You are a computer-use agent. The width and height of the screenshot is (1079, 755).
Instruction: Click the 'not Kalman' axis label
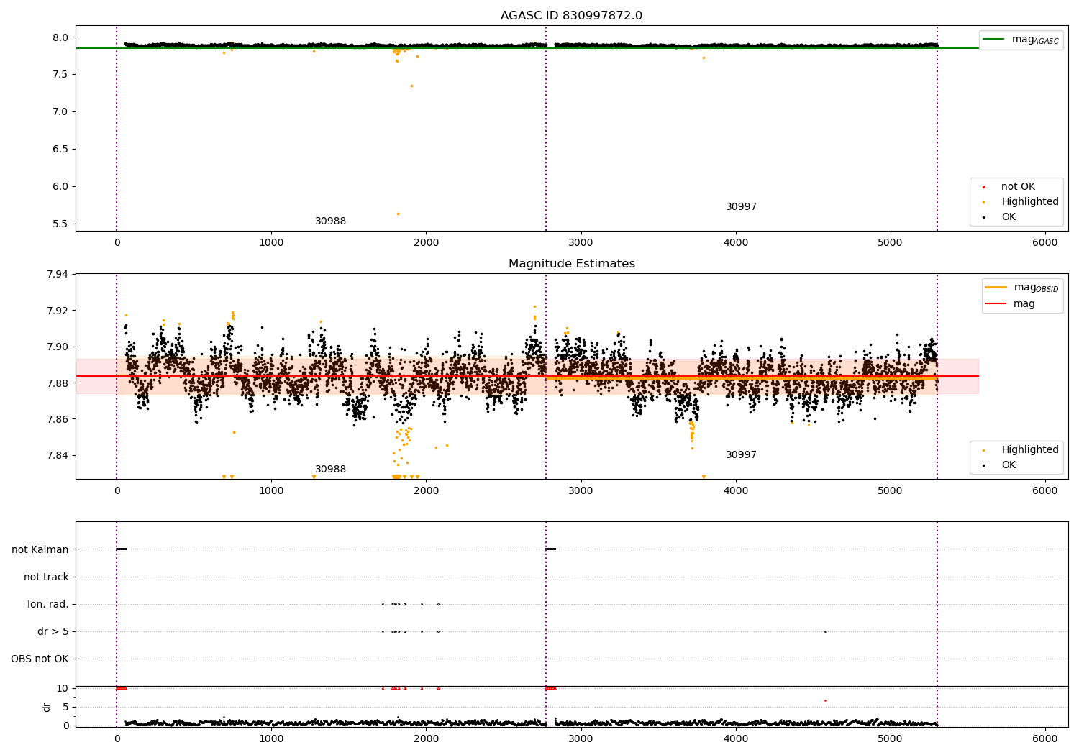tap(40, 549)
